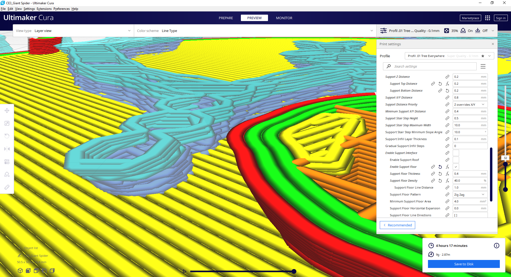Open the View type Layer view dropdown
Viewport: 511px width, 277px height.
point(73,31)
